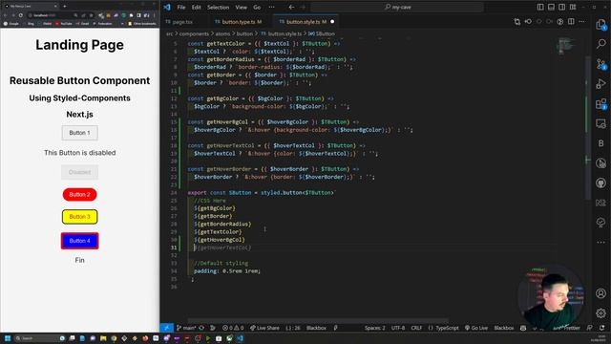Viewport: 611px width, 344px height.
Task: Open remote window indicator in status bar
Action: click(x=166, y=328)
